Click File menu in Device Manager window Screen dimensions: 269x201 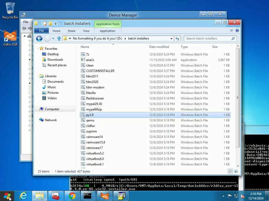pyautogui.click(x=26, y=22)
